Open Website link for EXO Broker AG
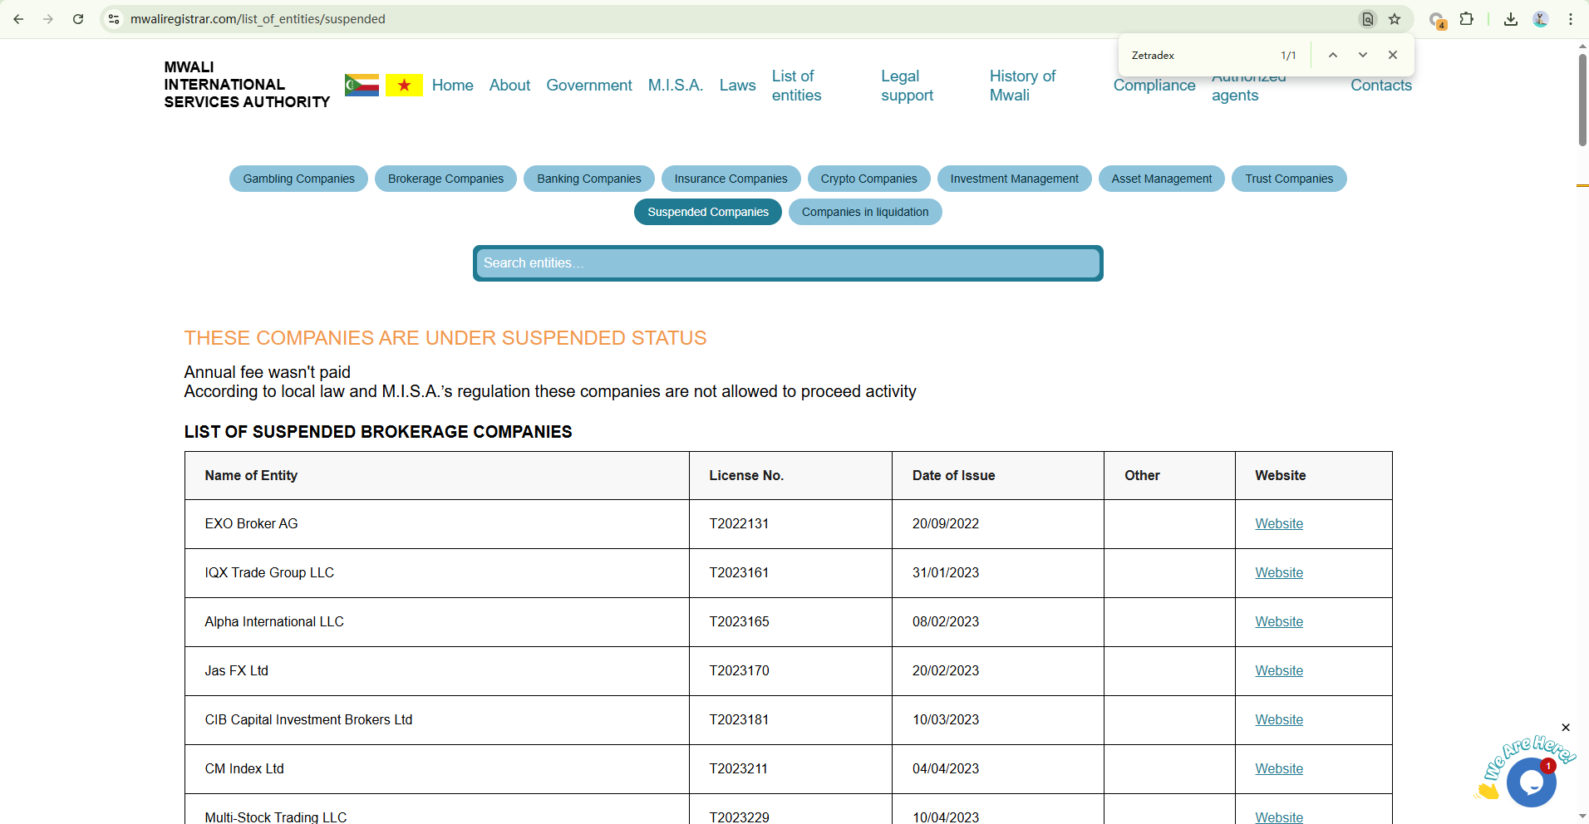Viewport: 1589px width, 824px height. [x=1278, y=524]
